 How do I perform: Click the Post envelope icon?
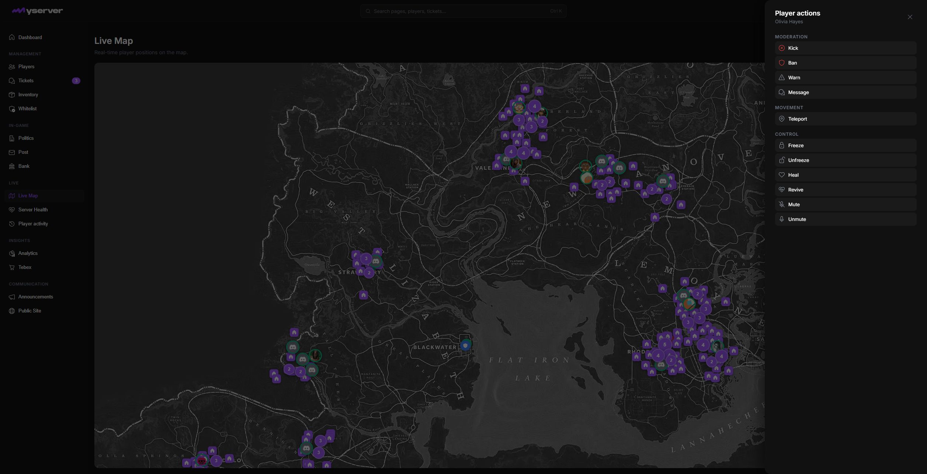[12, 152]
